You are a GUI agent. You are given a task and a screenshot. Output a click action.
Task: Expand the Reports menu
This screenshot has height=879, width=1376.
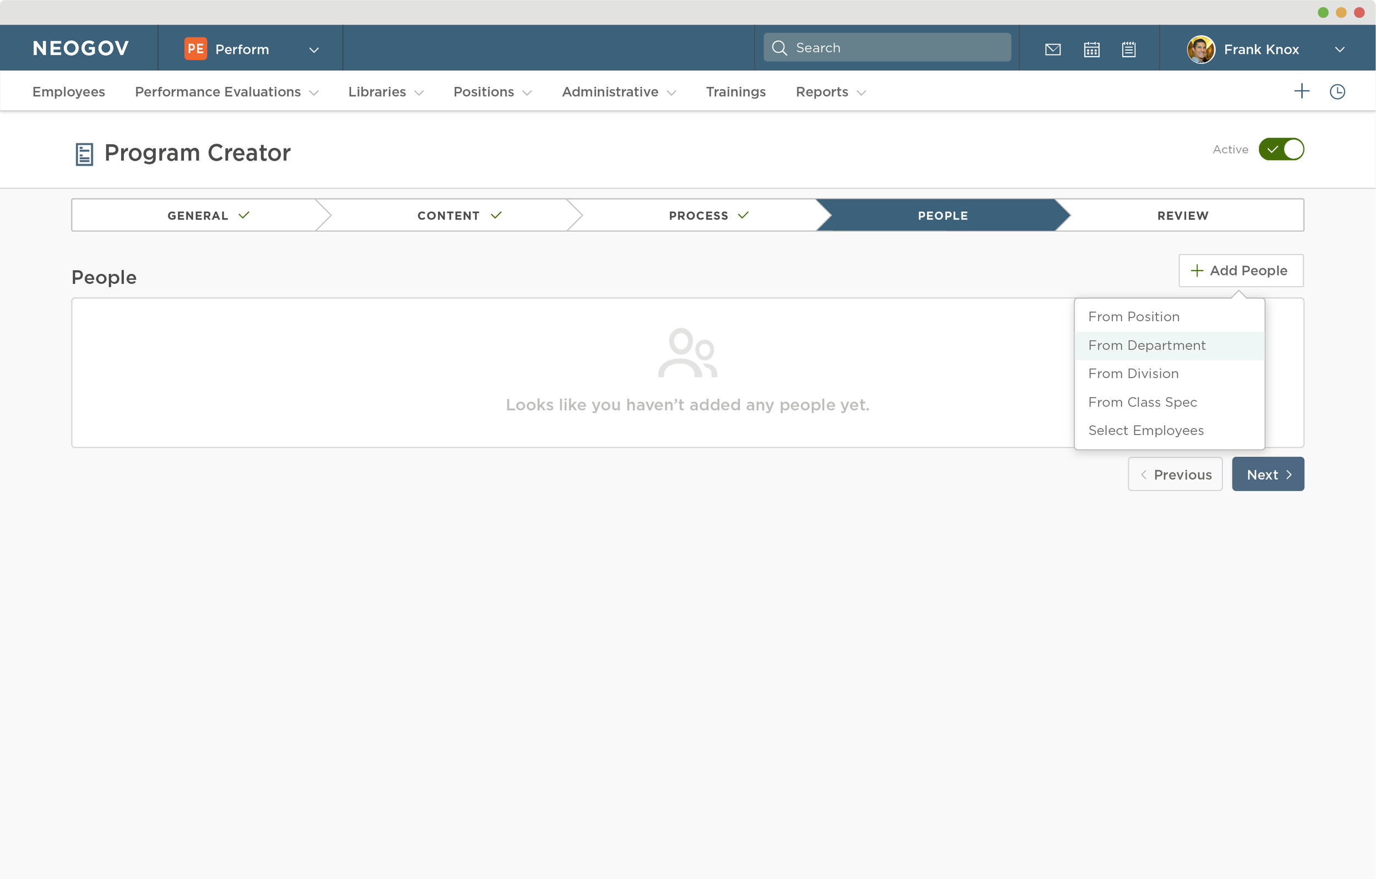[831, 92]
